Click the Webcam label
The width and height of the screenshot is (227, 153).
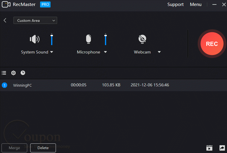142,52
